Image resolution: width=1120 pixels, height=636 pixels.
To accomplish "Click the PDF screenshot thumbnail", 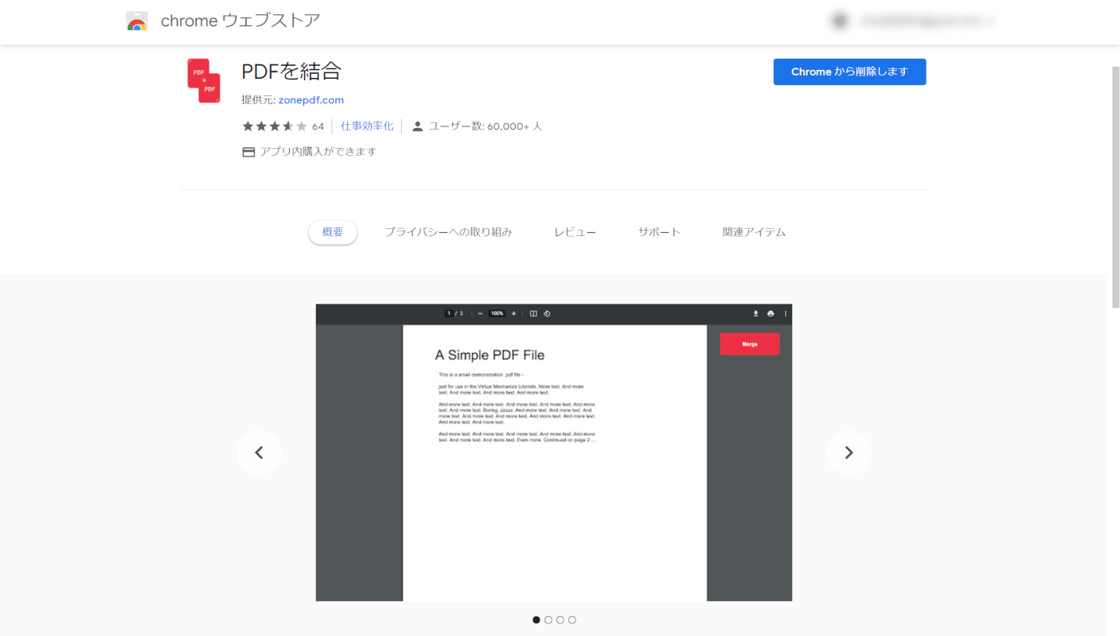I will [x=554, y=452].
